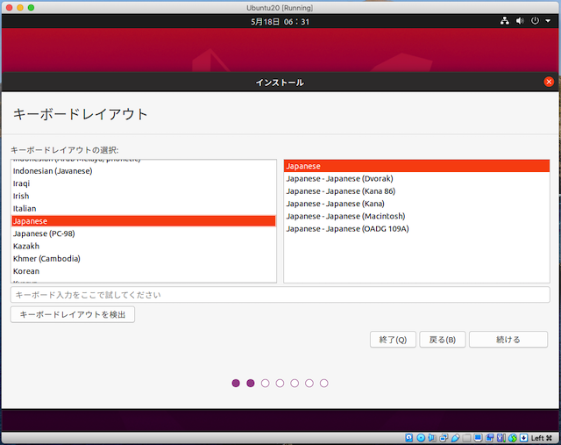The image size is (561, 445).
Task: Open the clock showing 5月18日 06:31
Action: click(280, 21)
